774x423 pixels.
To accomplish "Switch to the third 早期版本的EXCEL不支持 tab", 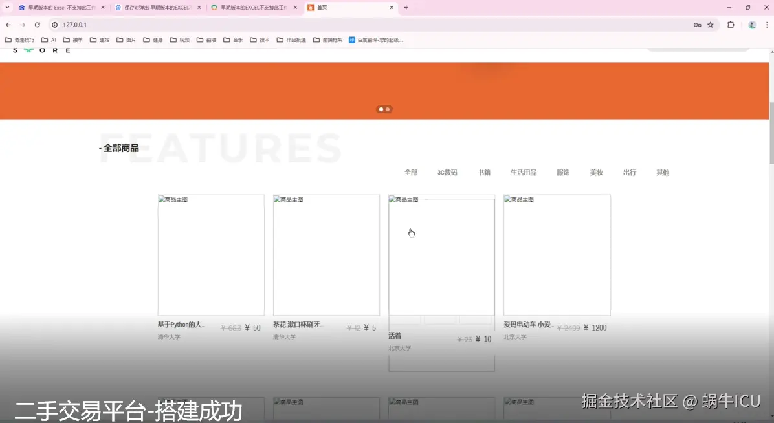I will click(x=254, y=7).
